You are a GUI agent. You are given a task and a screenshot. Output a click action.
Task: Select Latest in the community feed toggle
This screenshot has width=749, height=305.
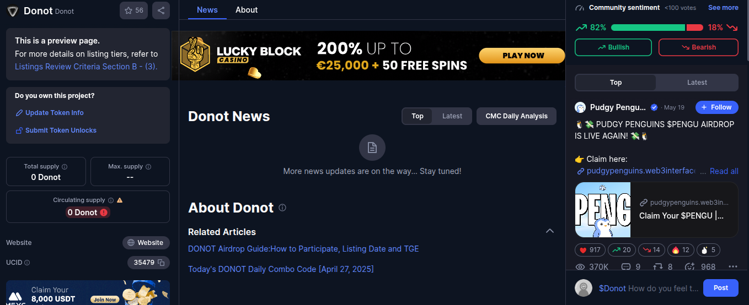click(697, 83)
